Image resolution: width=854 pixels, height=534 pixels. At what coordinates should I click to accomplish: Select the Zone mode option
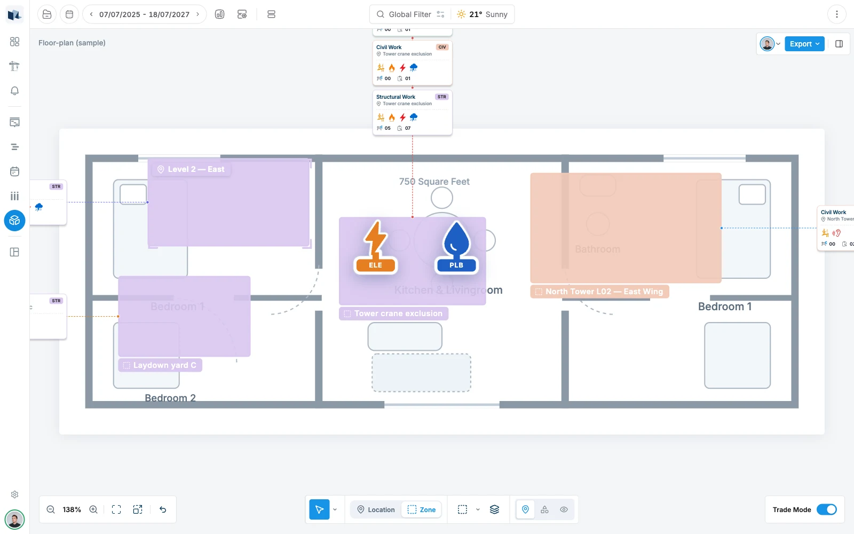[x=422, y=509]
